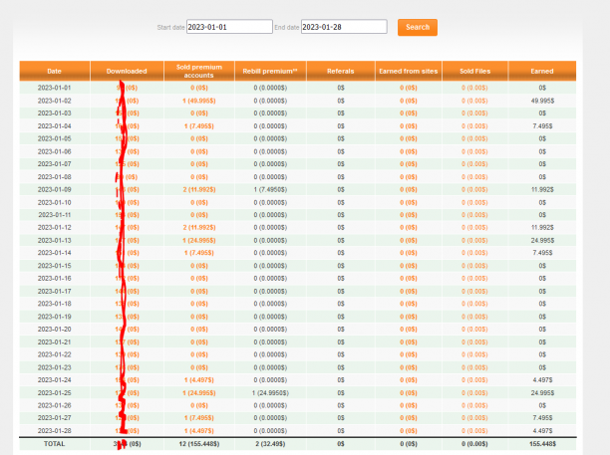610x455 pixels.
Task: Open sold premium 0 (0$) link for 2023-01-03
Action: [x=199, y=114]
